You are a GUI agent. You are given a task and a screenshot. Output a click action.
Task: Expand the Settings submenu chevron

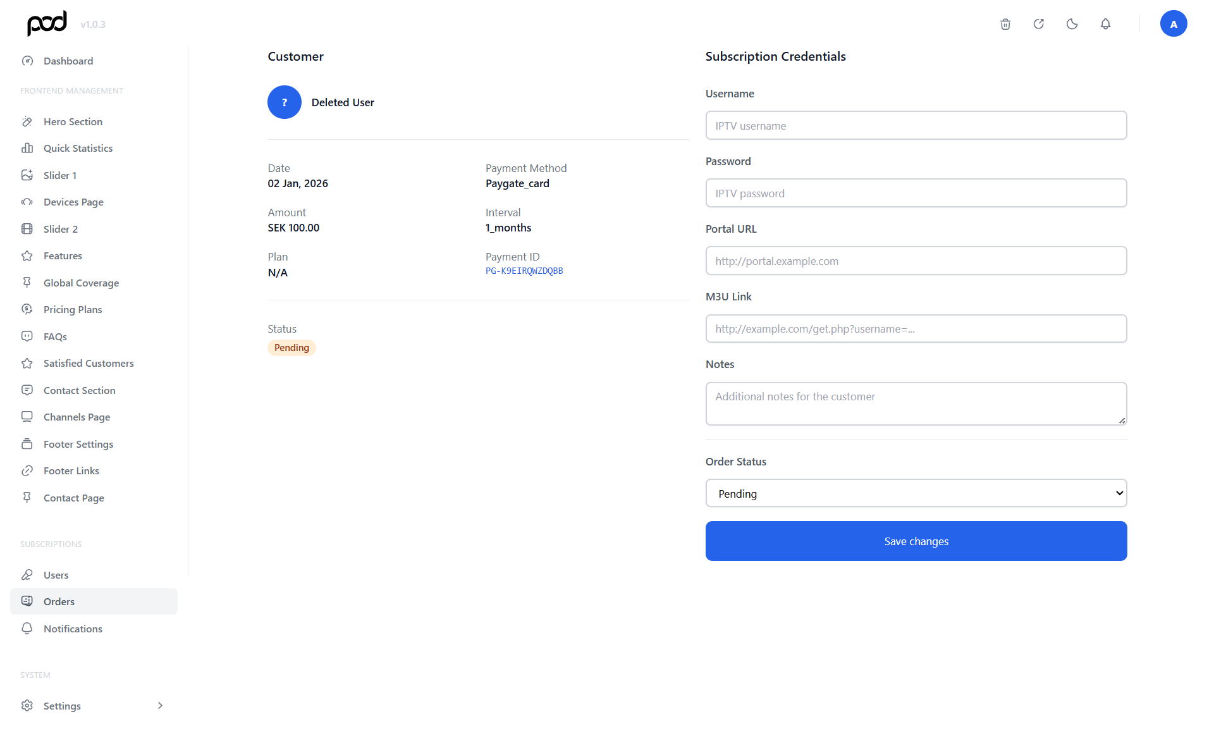(x=160, y=706)
